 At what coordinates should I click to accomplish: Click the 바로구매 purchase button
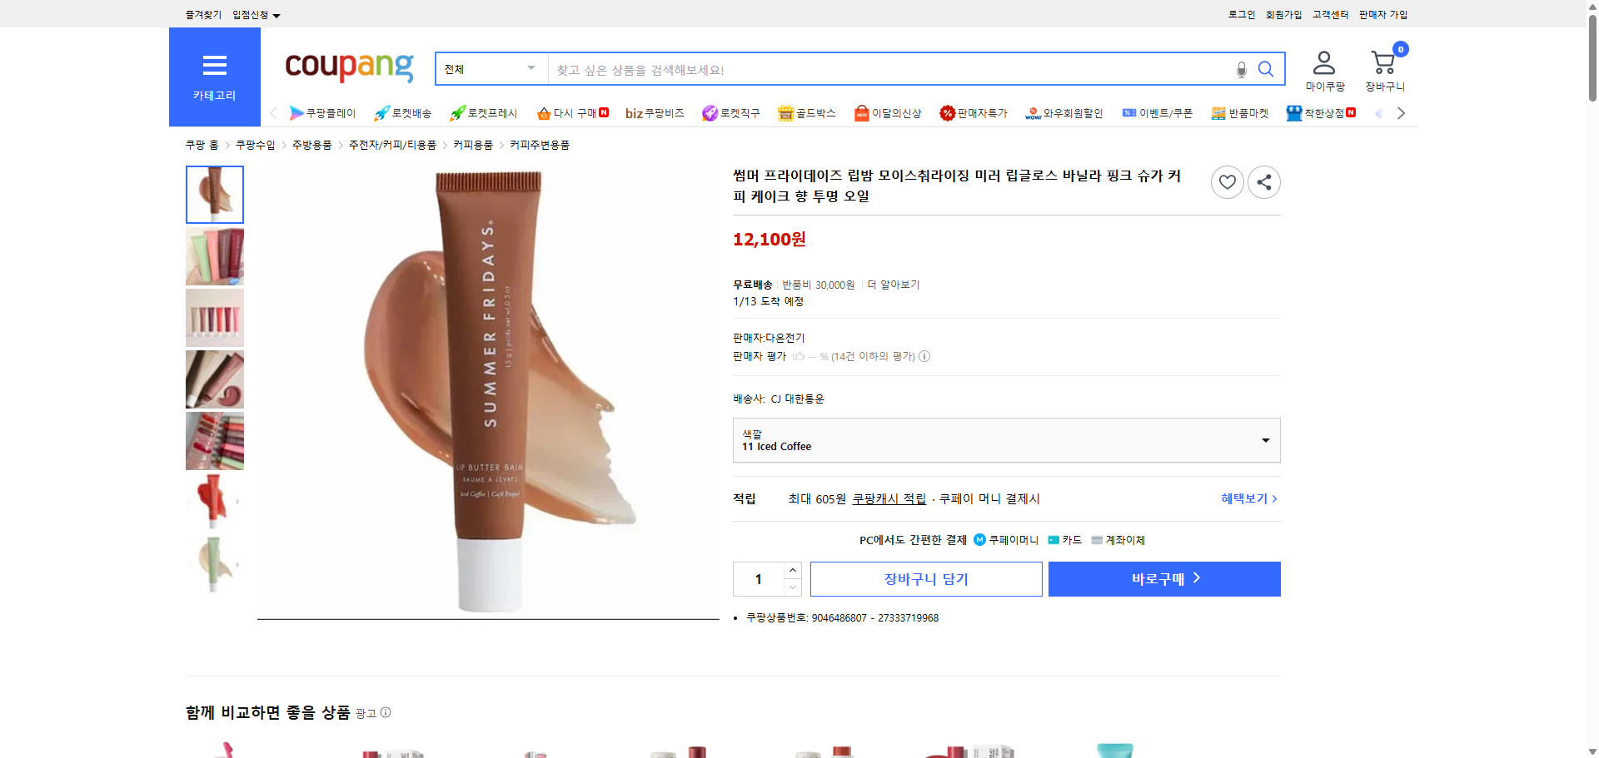pyautogui.click(x=1163, y=578)
